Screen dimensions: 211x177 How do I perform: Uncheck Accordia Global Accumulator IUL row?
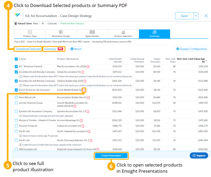16,72
